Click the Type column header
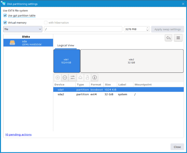This screenshot has width=187, height=153. tap(83, 85)
